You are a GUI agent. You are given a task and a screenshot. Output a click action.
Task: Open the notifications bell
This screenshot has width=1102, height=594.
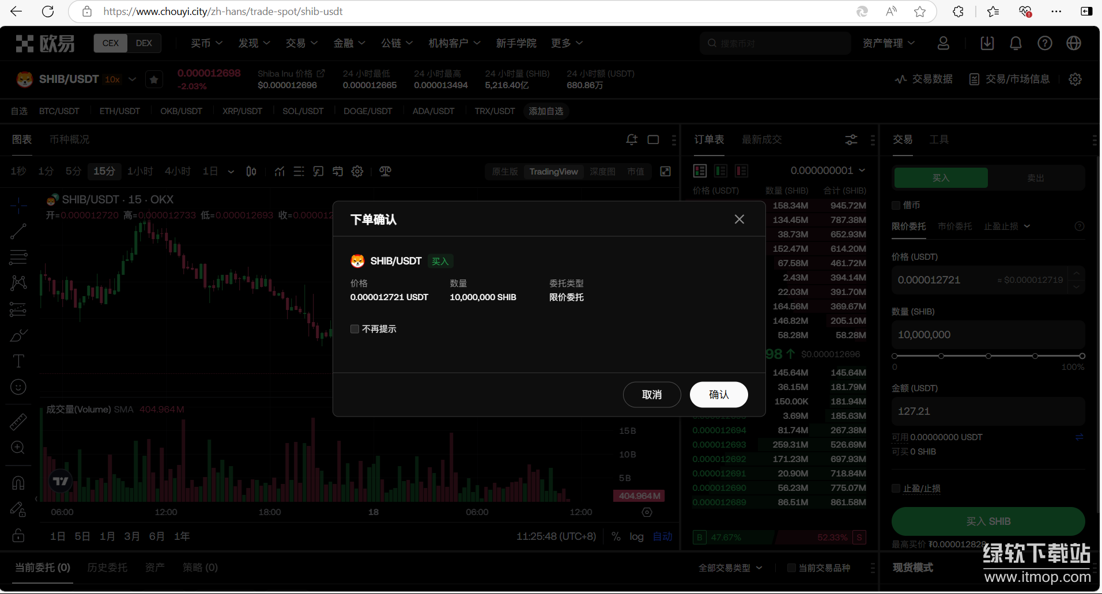point(1016,43)
